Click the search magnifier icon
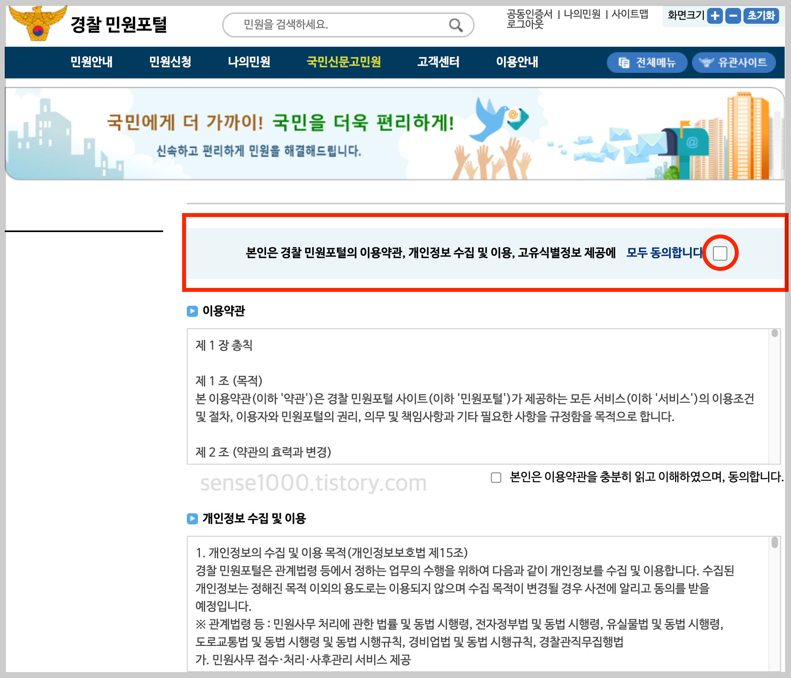This screenshot has width=791, height=678. 456,25
